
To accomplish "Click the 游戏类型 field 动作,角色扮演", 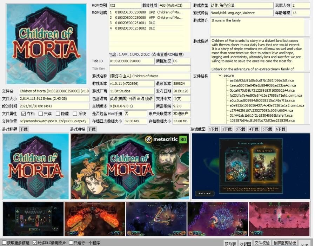I will tap(242, 5).
